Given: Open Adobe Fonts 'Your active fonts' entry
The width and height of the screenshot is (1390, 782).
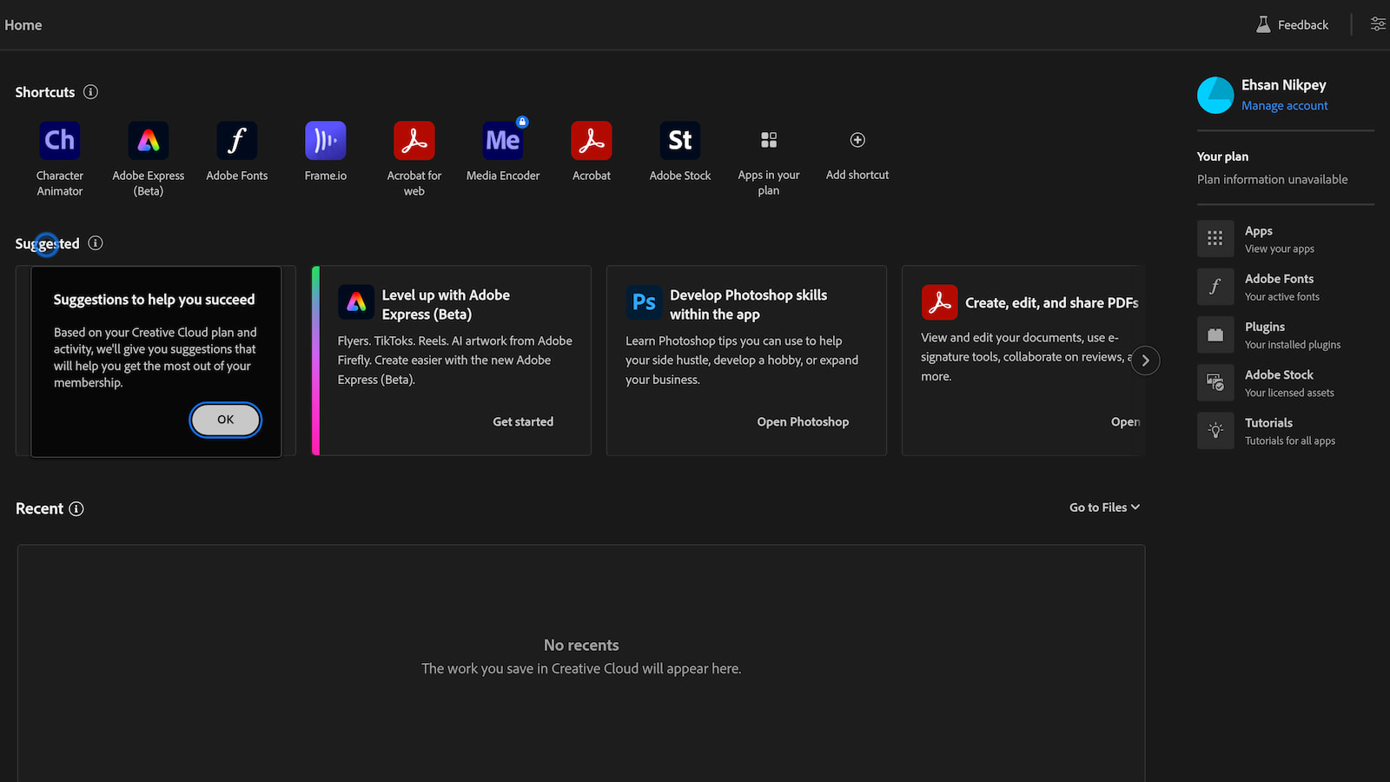Looking at the screenshot, I should [x=1286, y=287].
